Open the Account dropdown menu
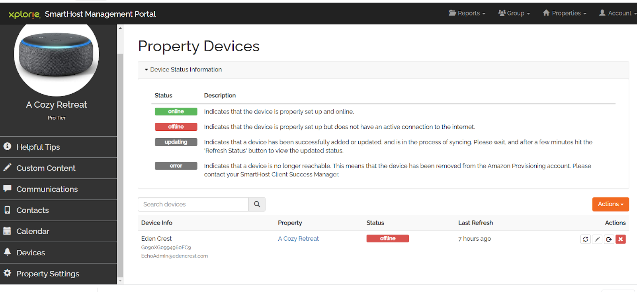 point(617,13)
